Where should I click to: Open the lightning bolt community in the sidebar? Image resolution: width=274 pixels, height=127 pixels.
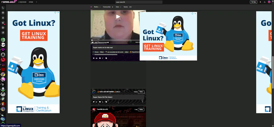3,99
